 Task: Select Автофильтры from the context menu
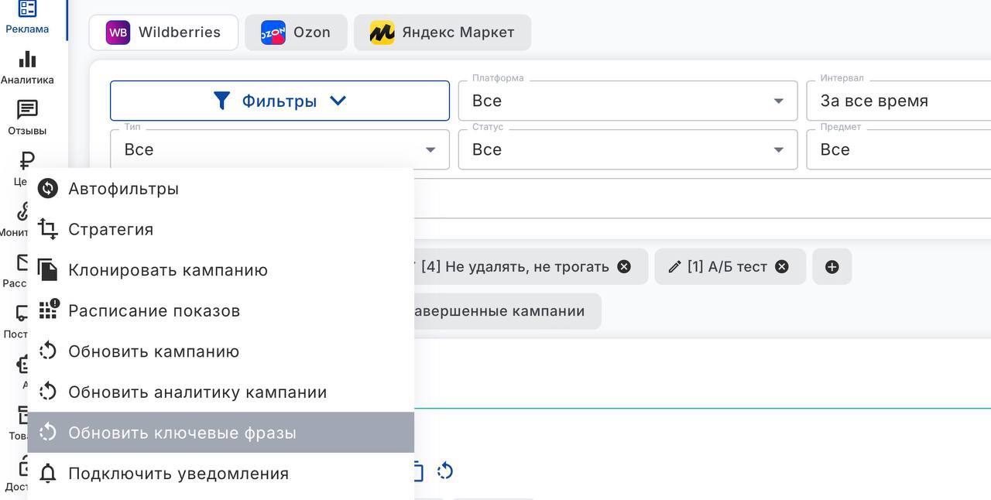click(124, 189)
